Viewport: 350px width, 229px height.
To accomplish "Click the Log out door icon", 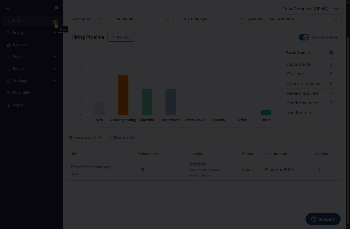I will pyautogui.click(x=8, y=105).
